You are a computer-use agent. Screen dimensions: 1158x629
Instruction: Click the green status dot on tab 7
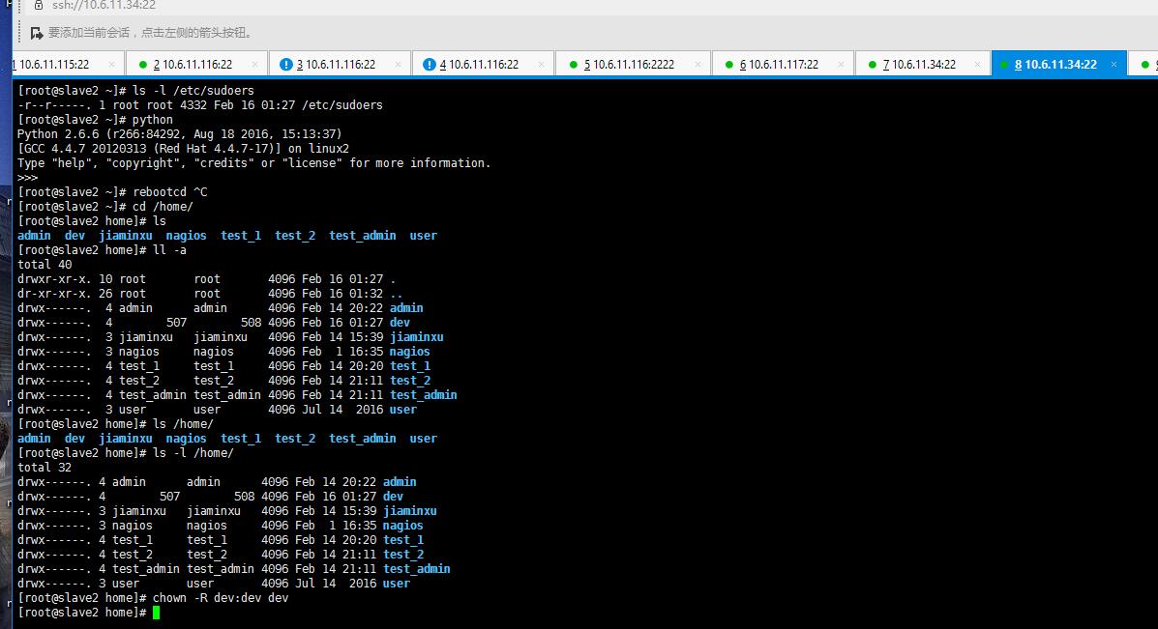click(873, 65)
